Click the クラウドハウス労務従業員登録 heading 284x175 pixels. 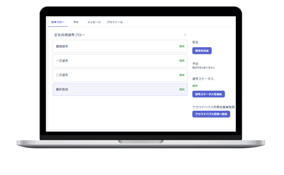(213, 107)
